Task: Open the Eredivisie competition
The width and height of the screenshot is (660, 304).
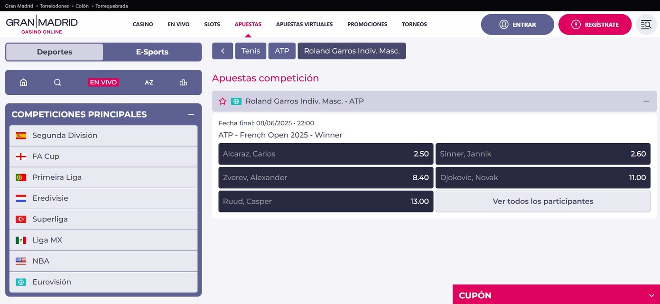Action: tap(103, 198)
